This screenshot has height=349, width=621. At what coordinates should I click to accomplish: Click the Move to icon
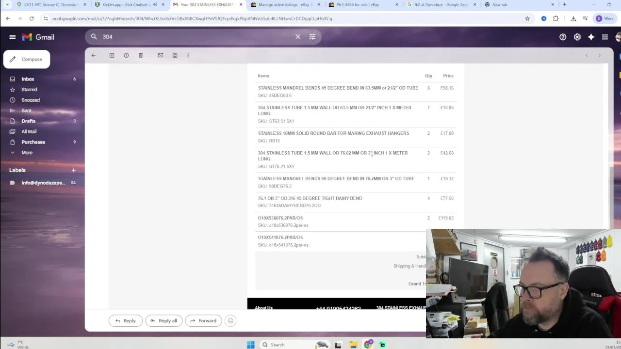(x=175, y=55)
